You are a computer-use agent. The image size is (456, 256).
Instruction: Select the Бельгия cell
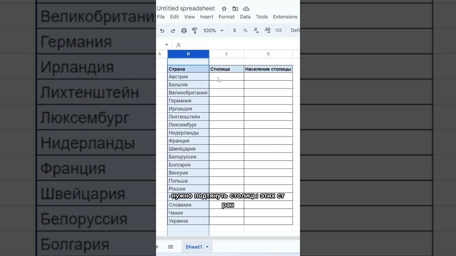click(x=188, y=85)
